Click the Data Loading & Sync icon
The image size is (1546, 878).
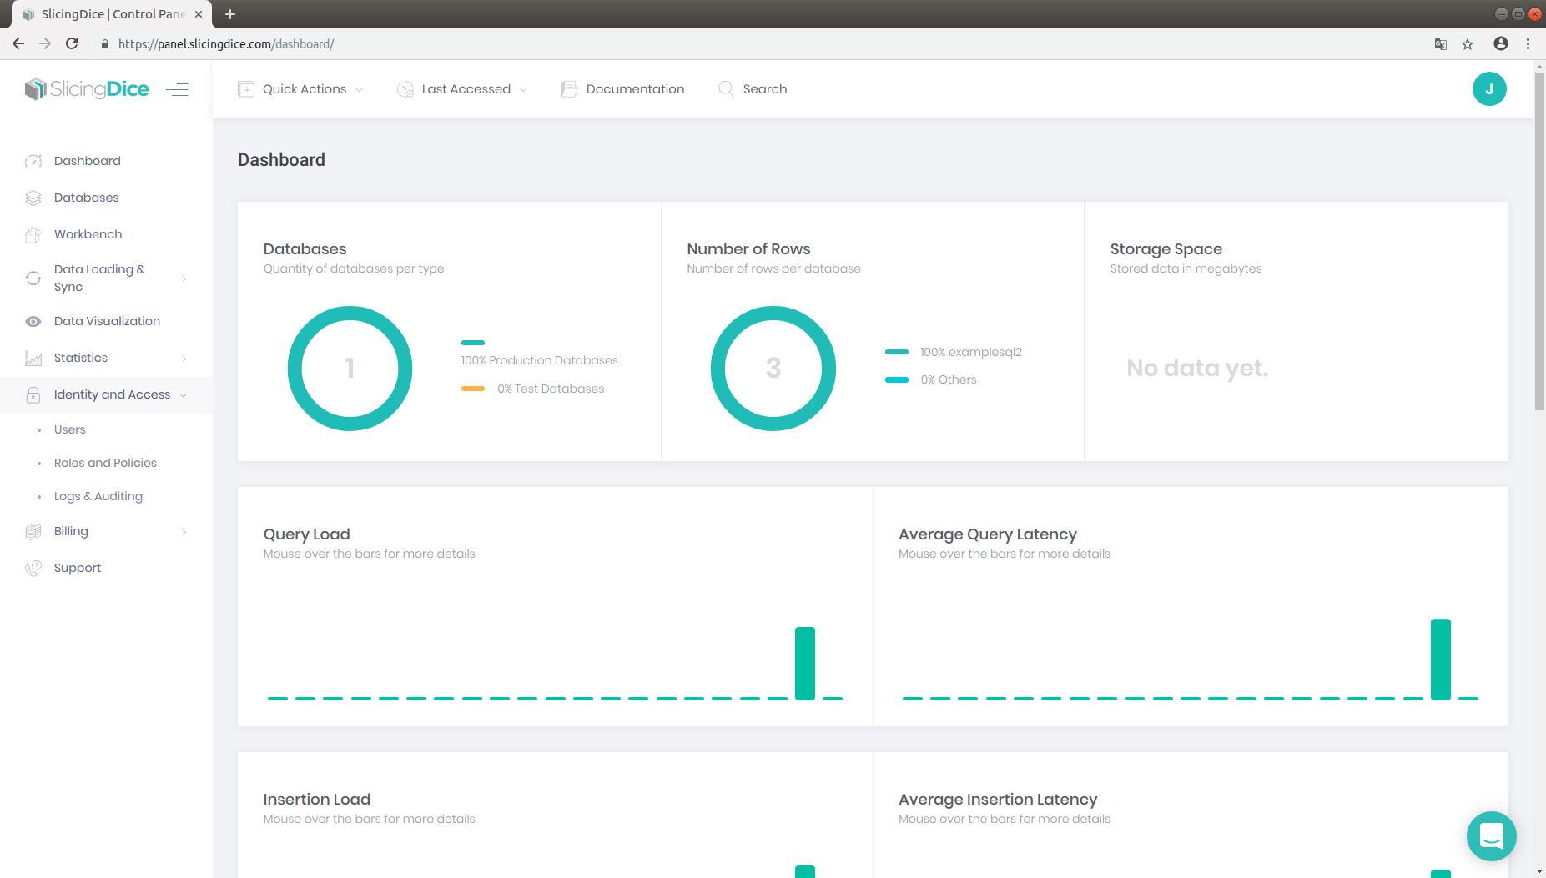tap(33, 278)
